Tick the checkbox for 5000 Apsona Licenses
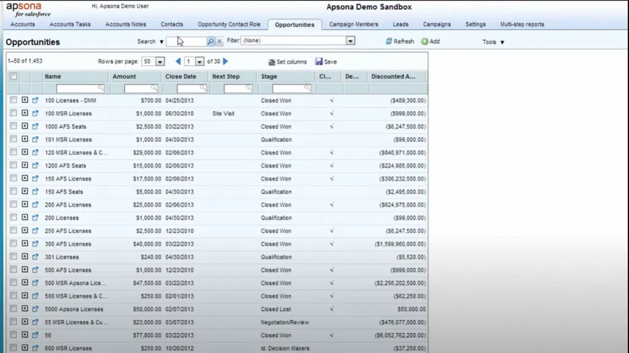 (14, 309)
